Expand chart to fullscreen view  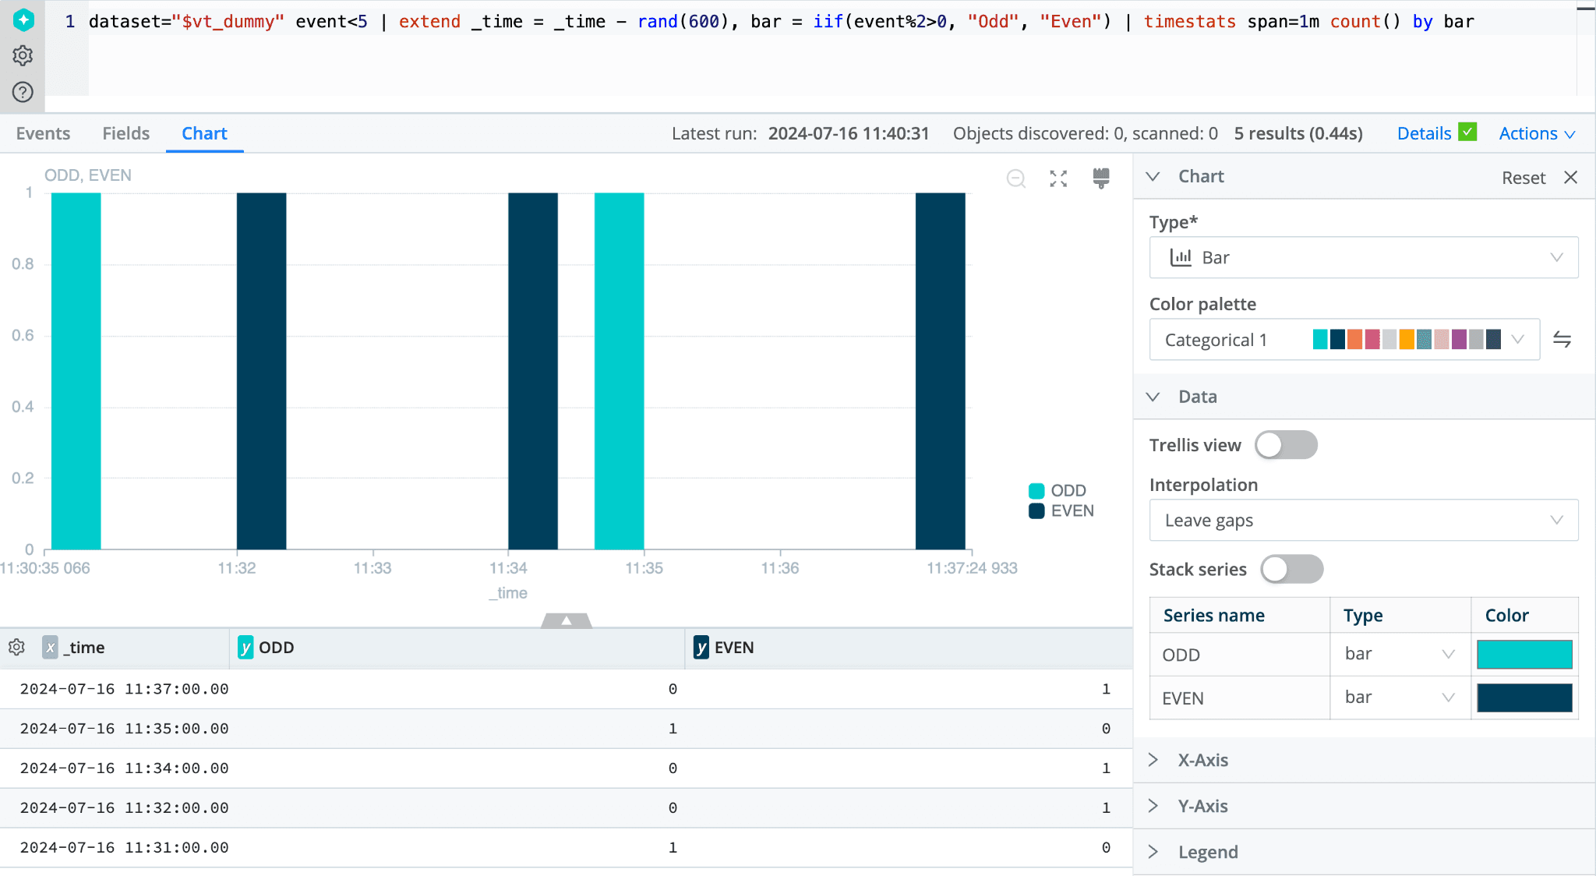[x=1058, y=178]
